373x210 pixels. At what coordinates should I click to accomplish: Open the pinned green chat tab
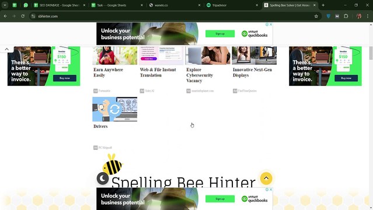click(26, 5)
